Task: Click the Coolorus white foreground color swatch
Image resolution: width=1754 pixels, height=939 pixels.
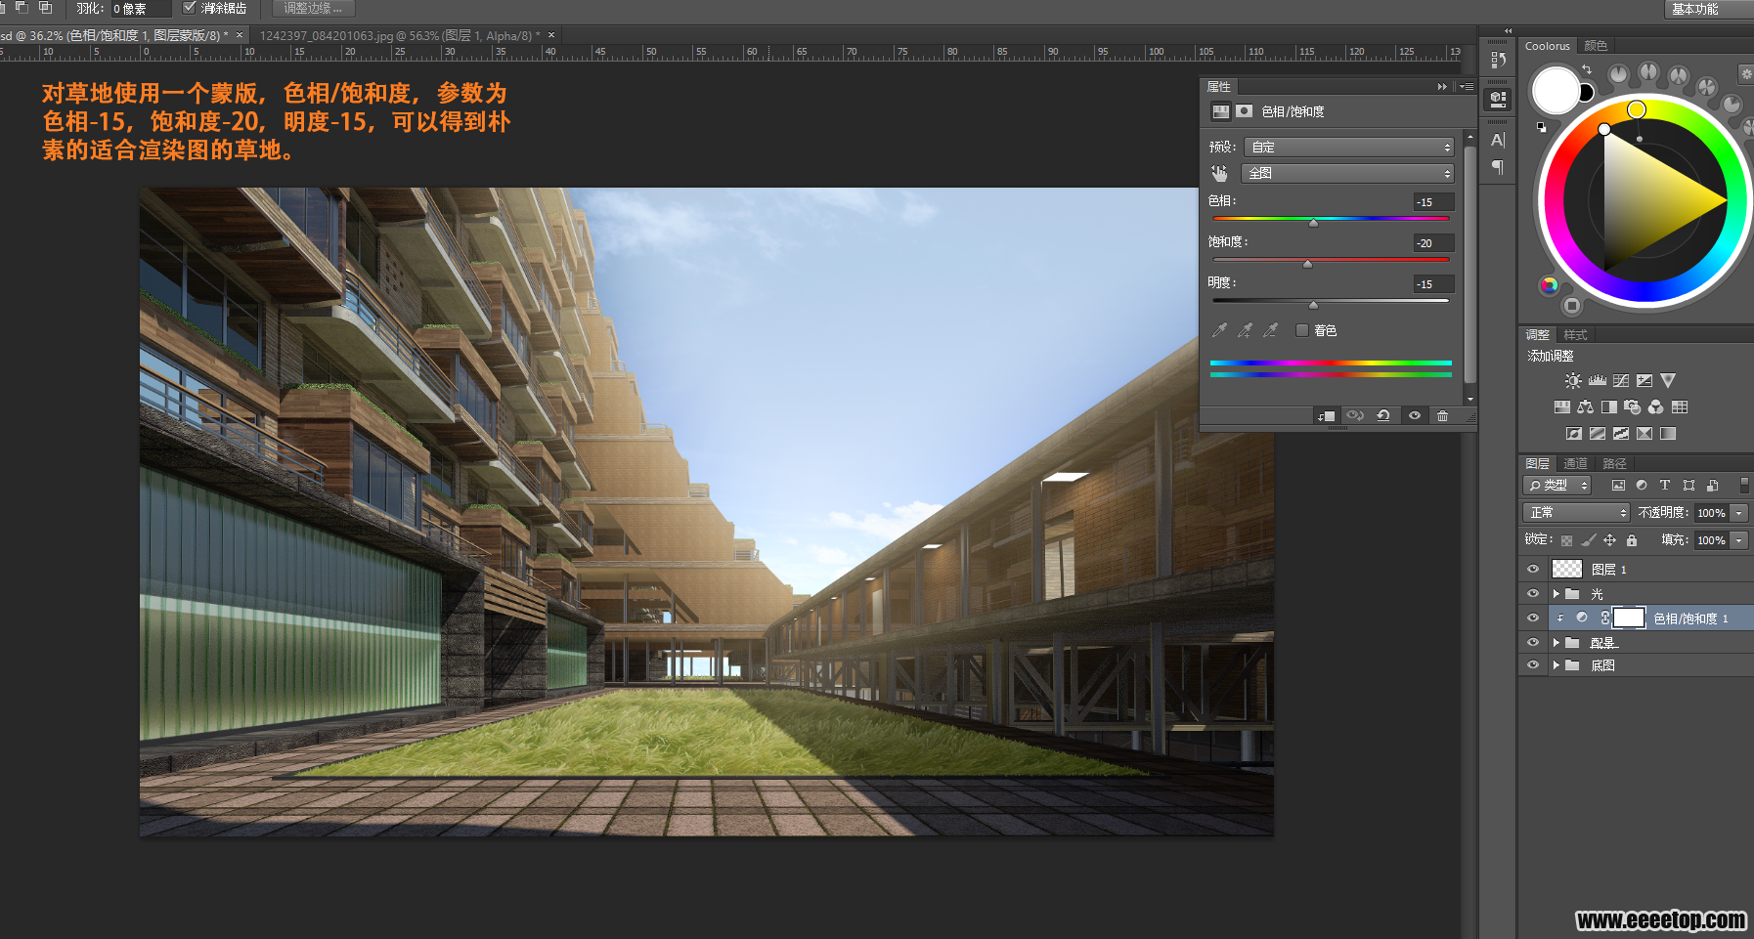Action: [x=1555, y=90]
